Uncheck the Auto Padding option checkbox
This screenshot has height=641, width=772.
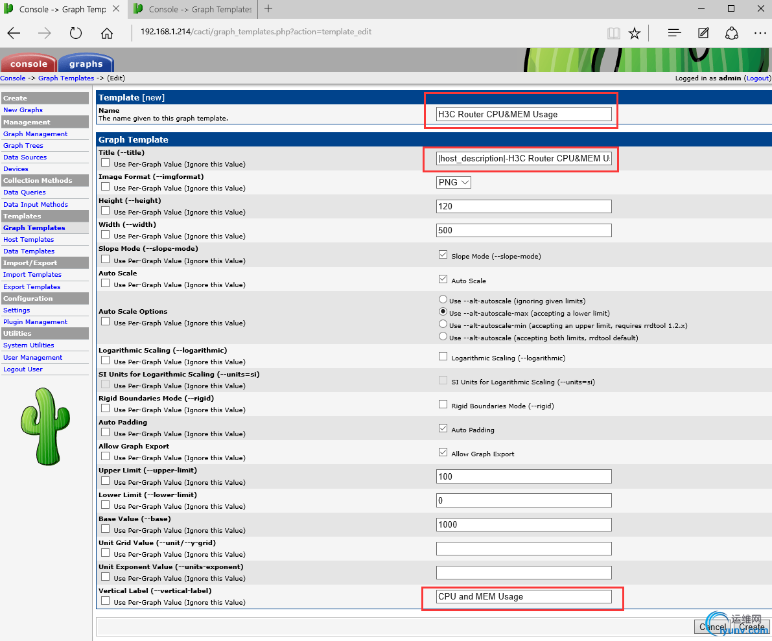click(443, 428)
